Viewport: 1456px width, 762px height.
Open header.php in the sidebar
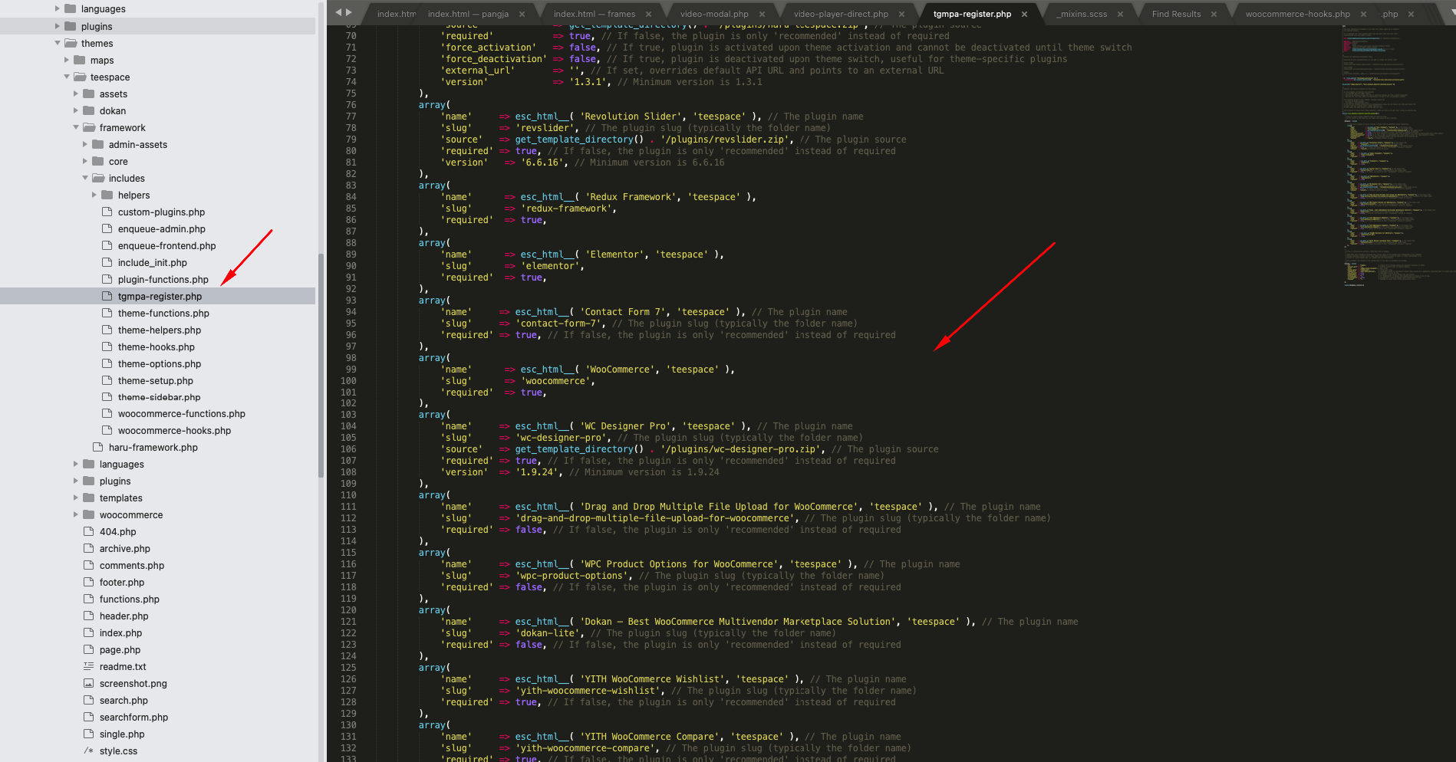coord(124,616)
